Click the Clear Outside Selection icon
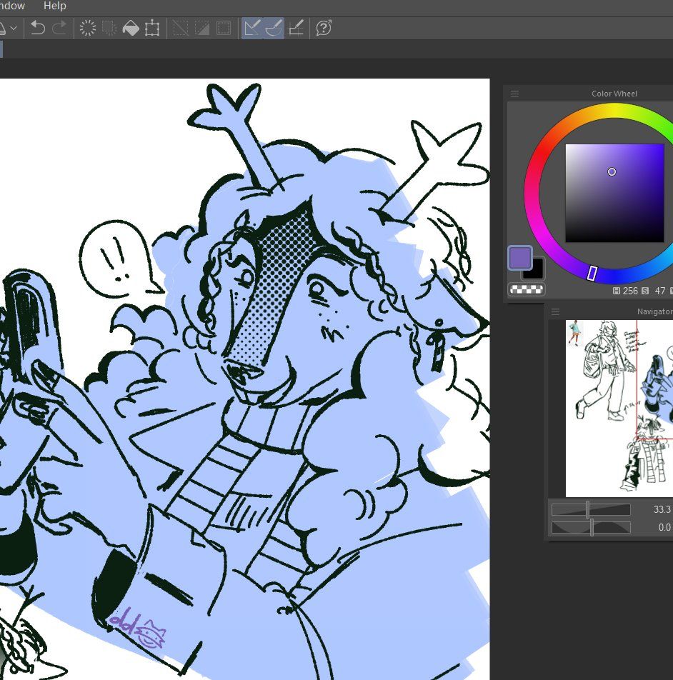The width and height of the screenshot is (673, 680). [109, 28]
